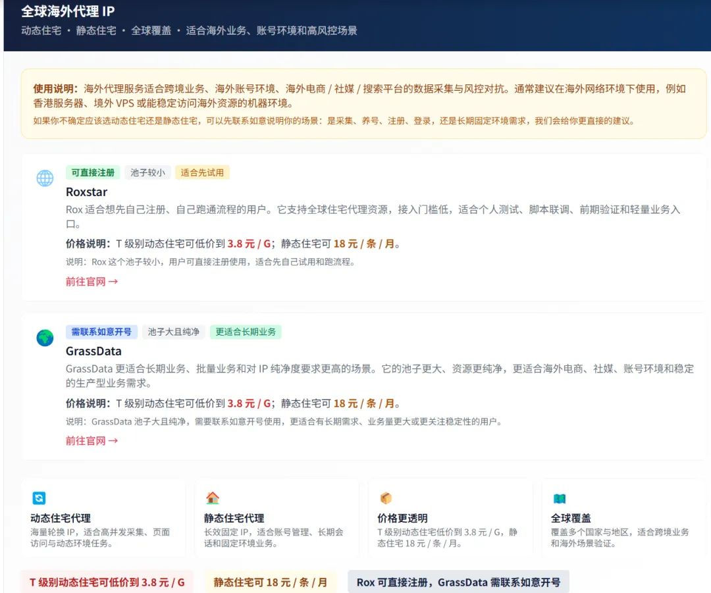Screen dimensions: 711x593
Task: Click the GrassData earth globe icon
Action: click(x=45, y=338)
